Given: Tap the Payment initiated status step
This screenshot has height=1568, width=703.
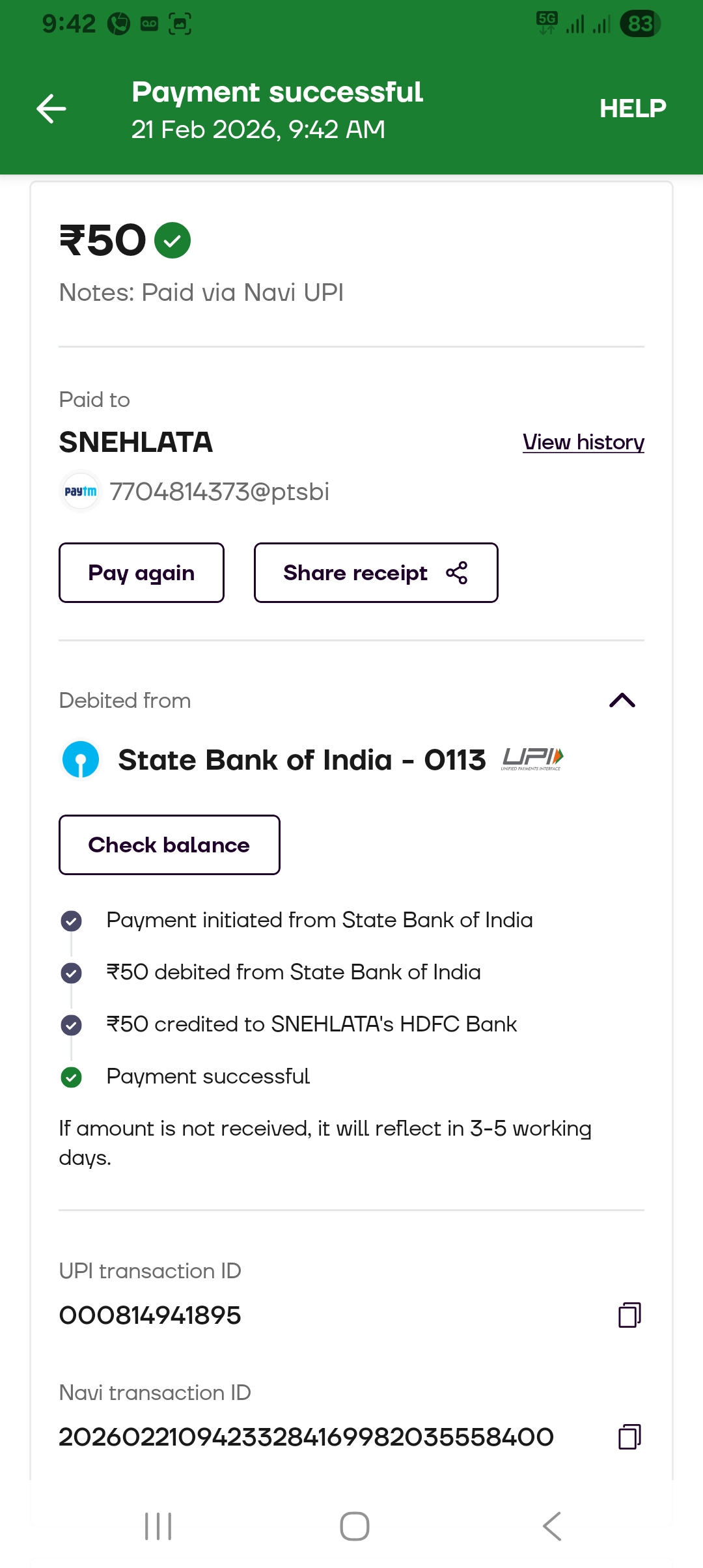Looking at the screenshot, I should pyautogui.click(x=319, y=920).
